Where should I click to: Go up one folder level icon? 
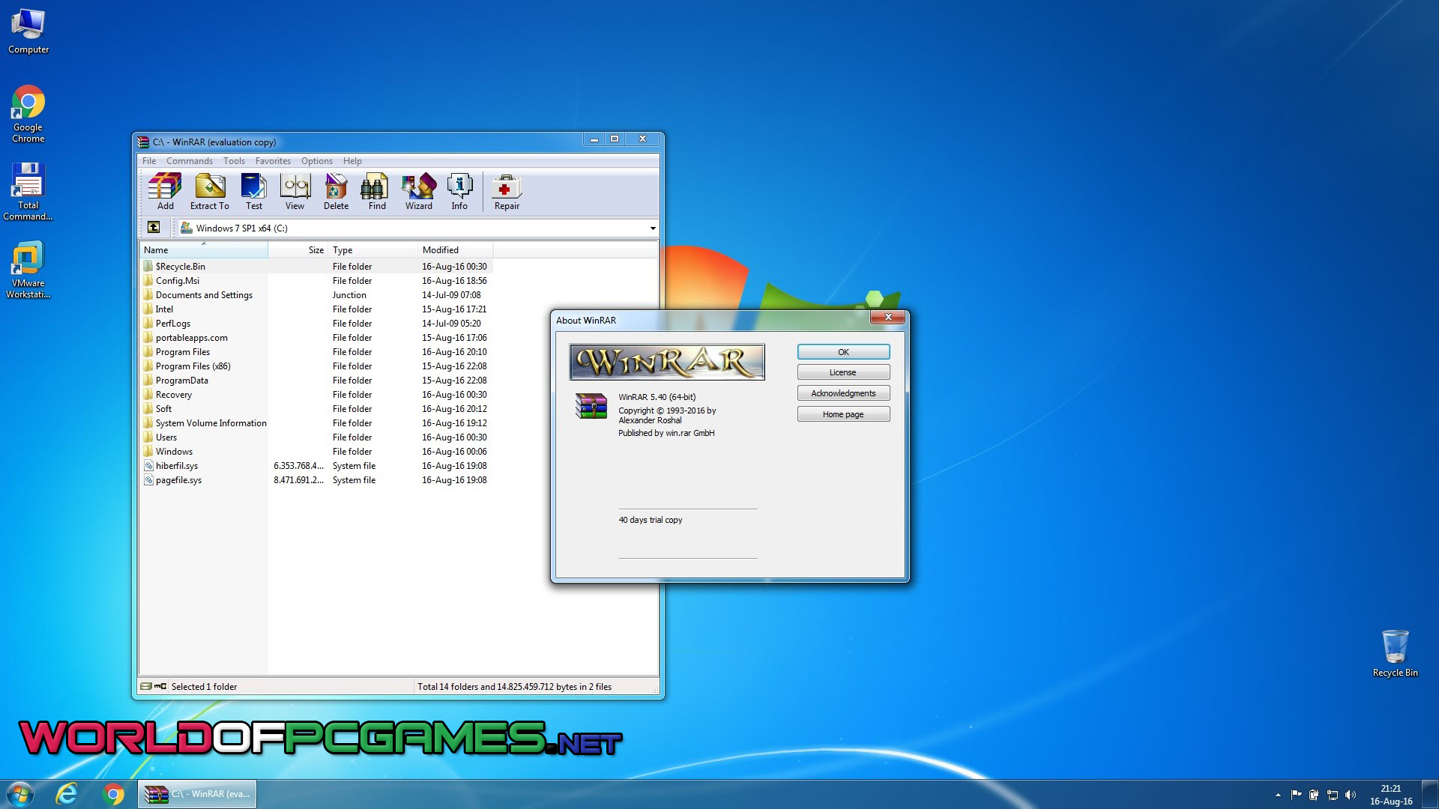pos(154,228)
